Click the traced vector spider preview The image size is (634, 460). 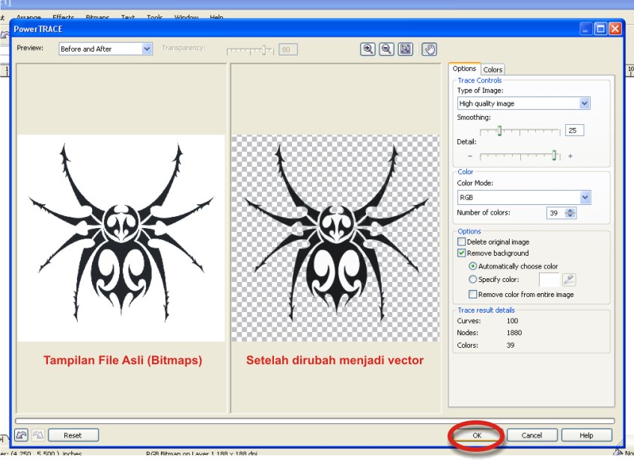pyautogui.click(x=335, y=238)
